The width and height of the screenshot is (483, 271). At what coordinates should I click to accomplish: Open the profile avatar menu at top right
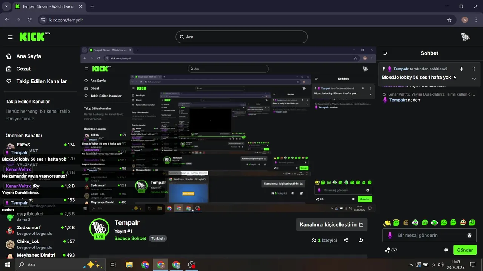(465, 37)
